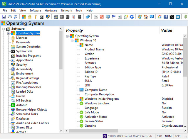The height and width of the screenshot is (139, 188).
Task: Open Passwords via the key toolbar icon
Action: (x=36, y=17)
